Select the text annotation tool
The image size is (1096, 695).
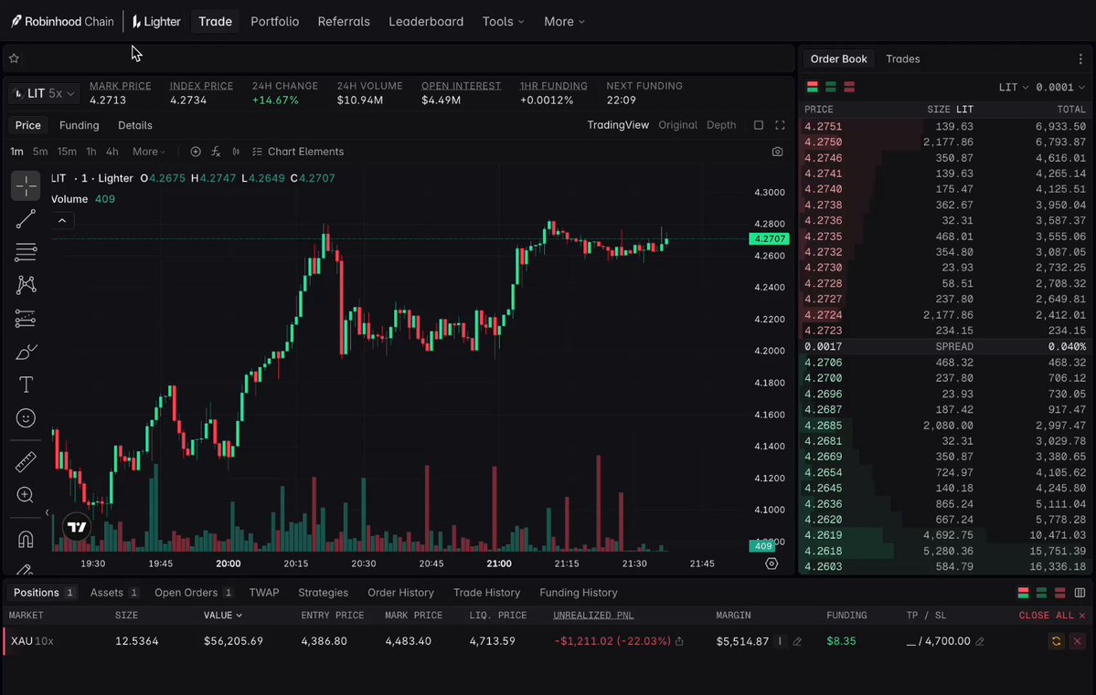point(26,384)
